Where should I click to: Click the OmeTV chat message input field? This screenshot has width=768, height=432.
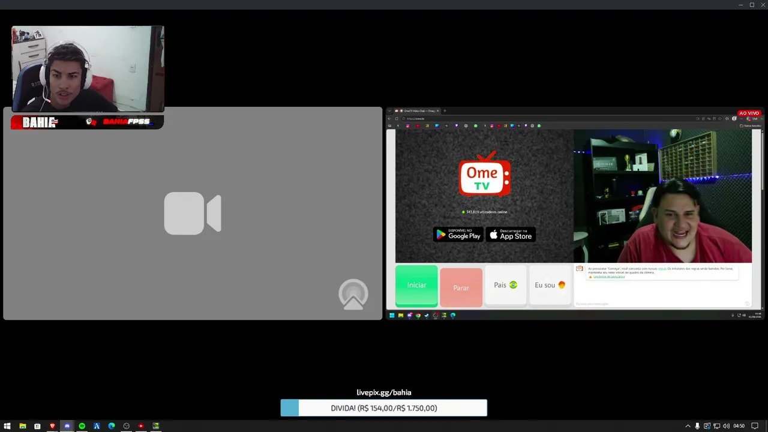tap(659, 304)
